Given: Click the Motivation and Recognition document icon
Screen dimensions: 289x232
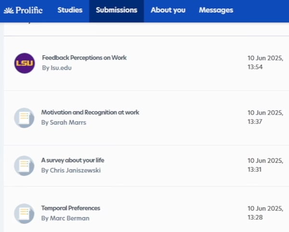Looking at the screenshot, I should coord(24,117).
